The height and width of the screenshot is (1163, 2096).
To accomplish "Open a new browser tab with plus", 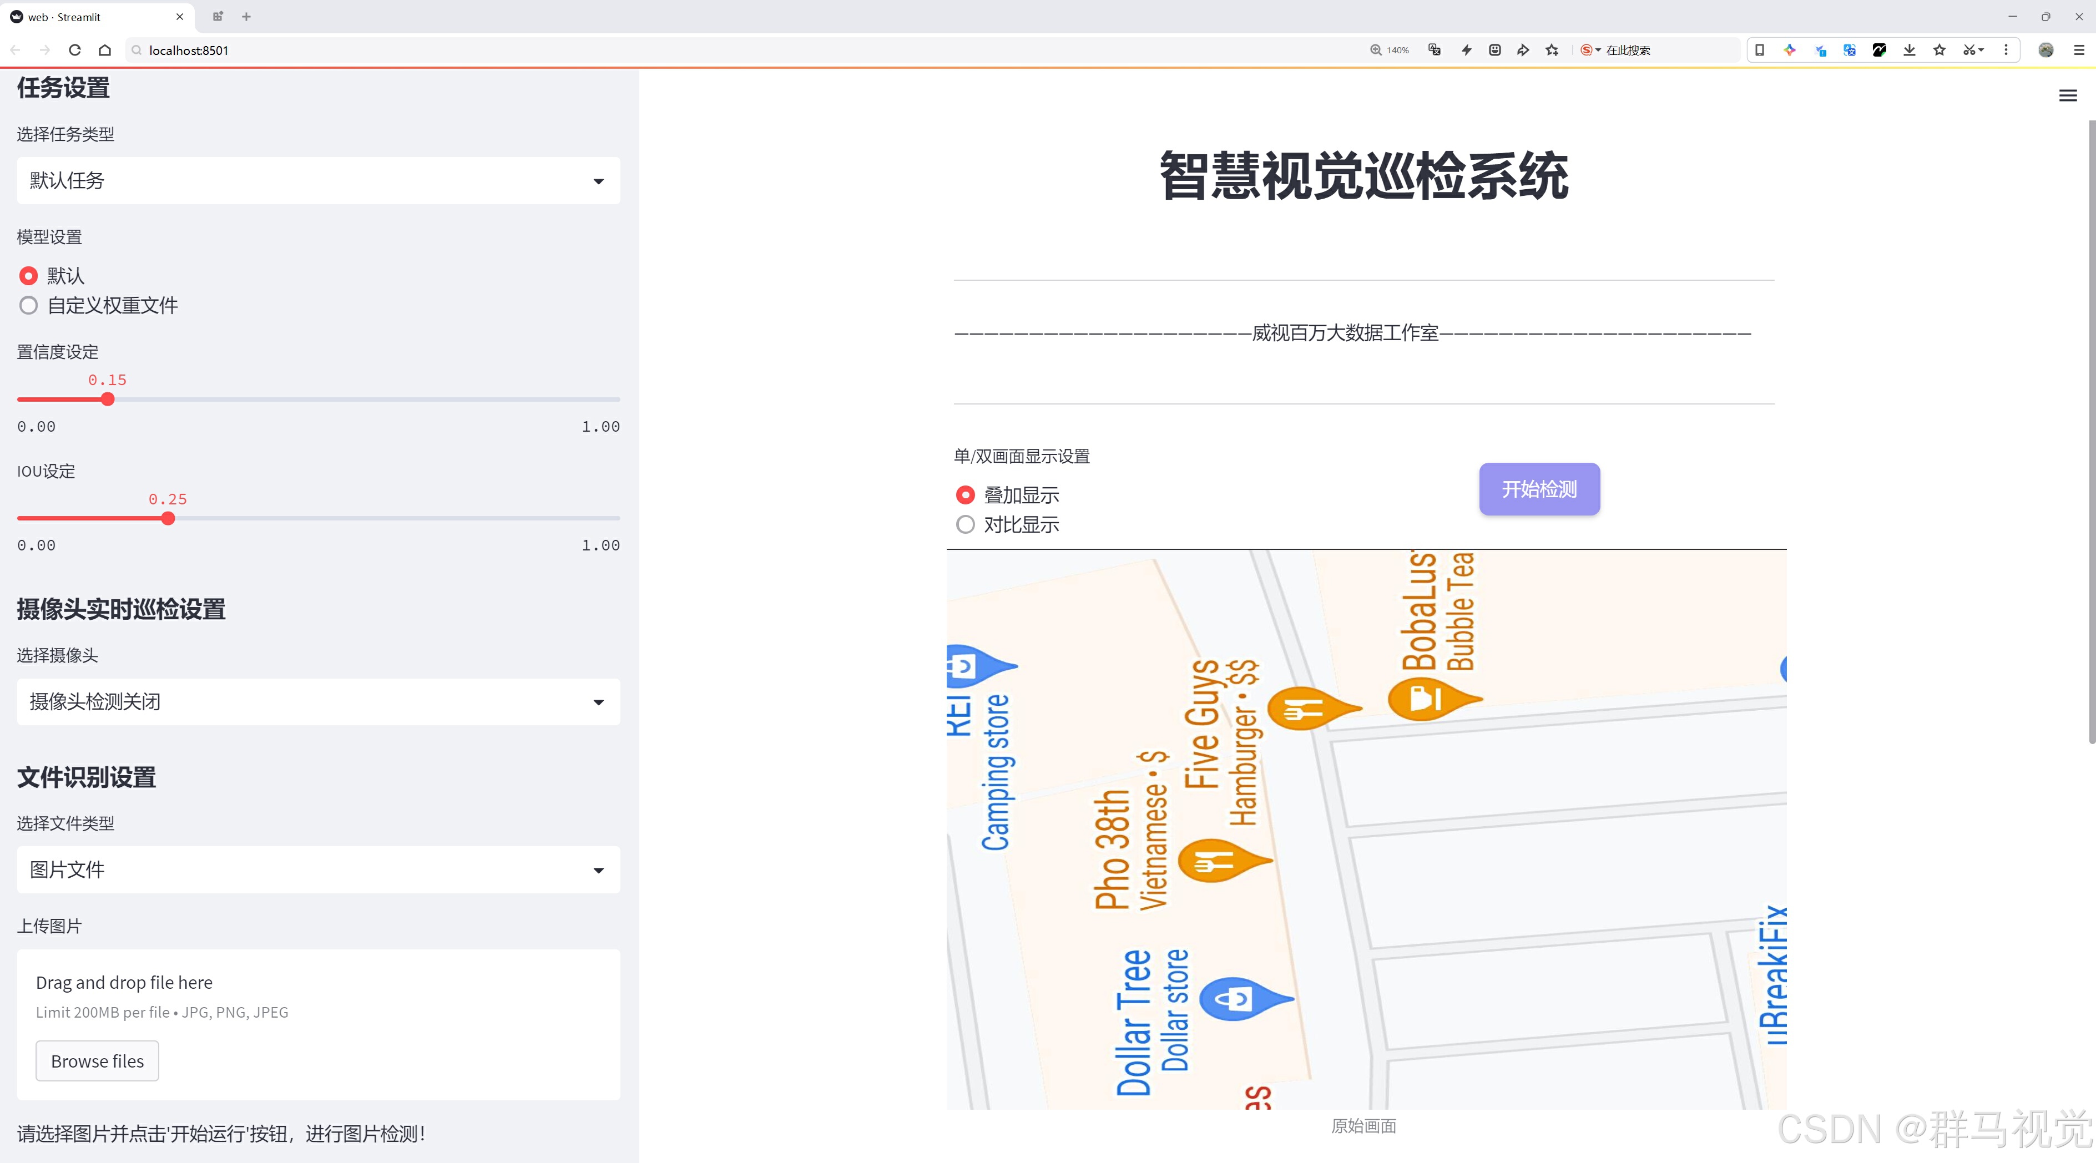I will point(246,16).
